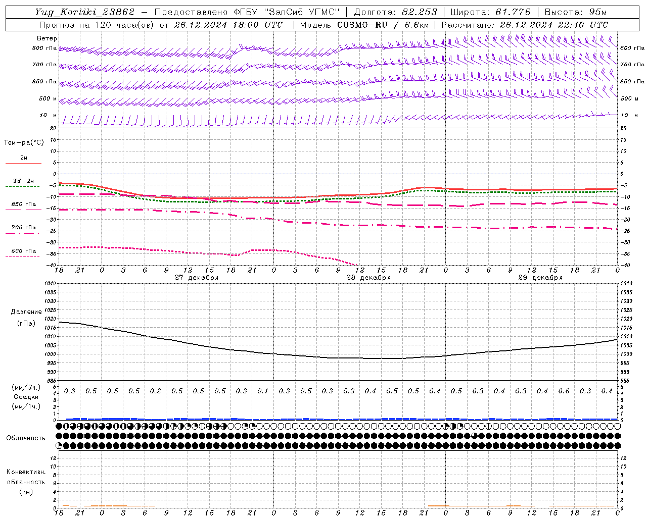Viewport: 647px width, 517px height.
Task: Click the 700 гПа temperature legend entry
Action: tap(23, 227)
